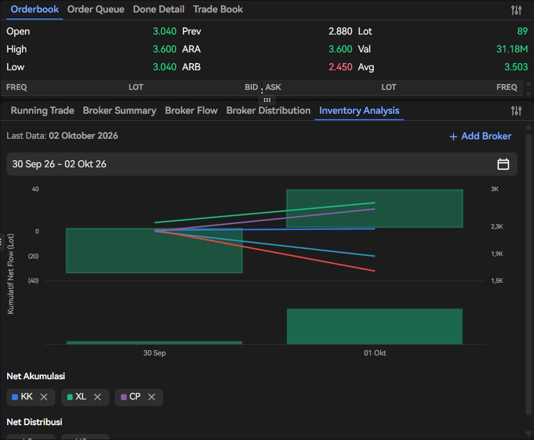Click the Prev value 2.880
This screenshot has height=440, width=534.
click(340, 32)
